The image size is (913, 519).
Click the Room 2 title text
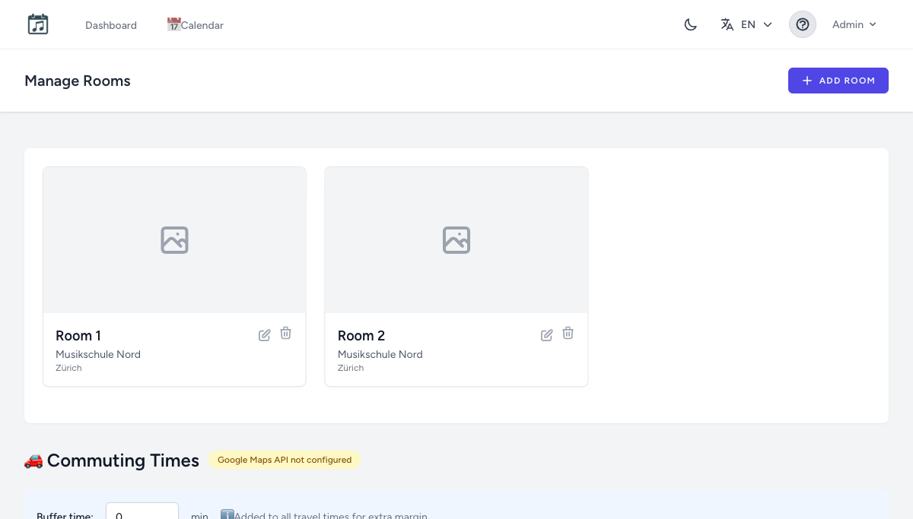tap(361, 336)
